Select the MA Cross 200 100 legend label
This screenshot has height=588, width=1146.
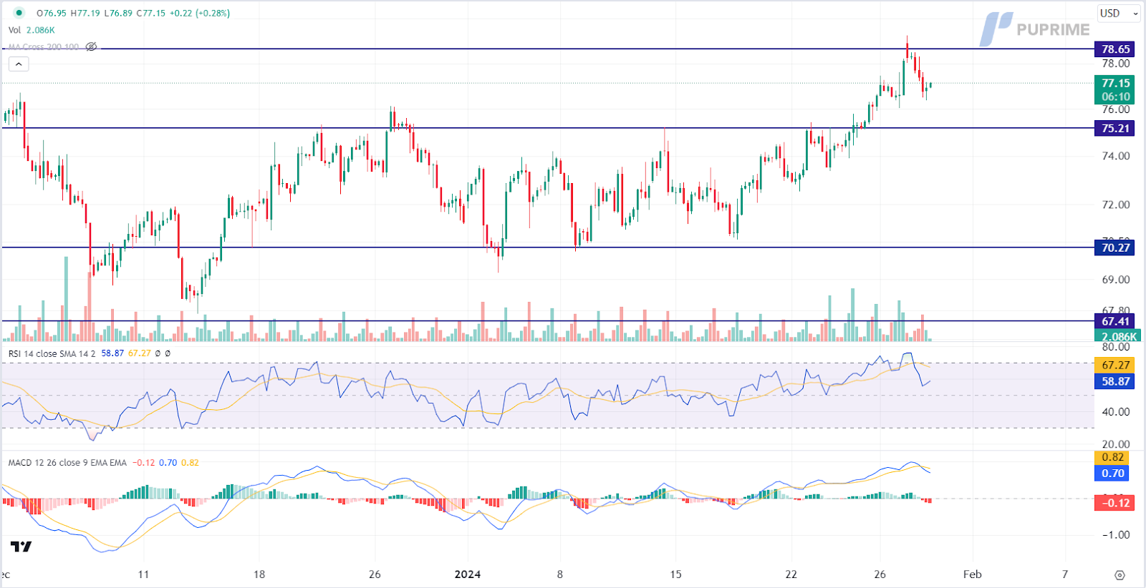(44, 47)
